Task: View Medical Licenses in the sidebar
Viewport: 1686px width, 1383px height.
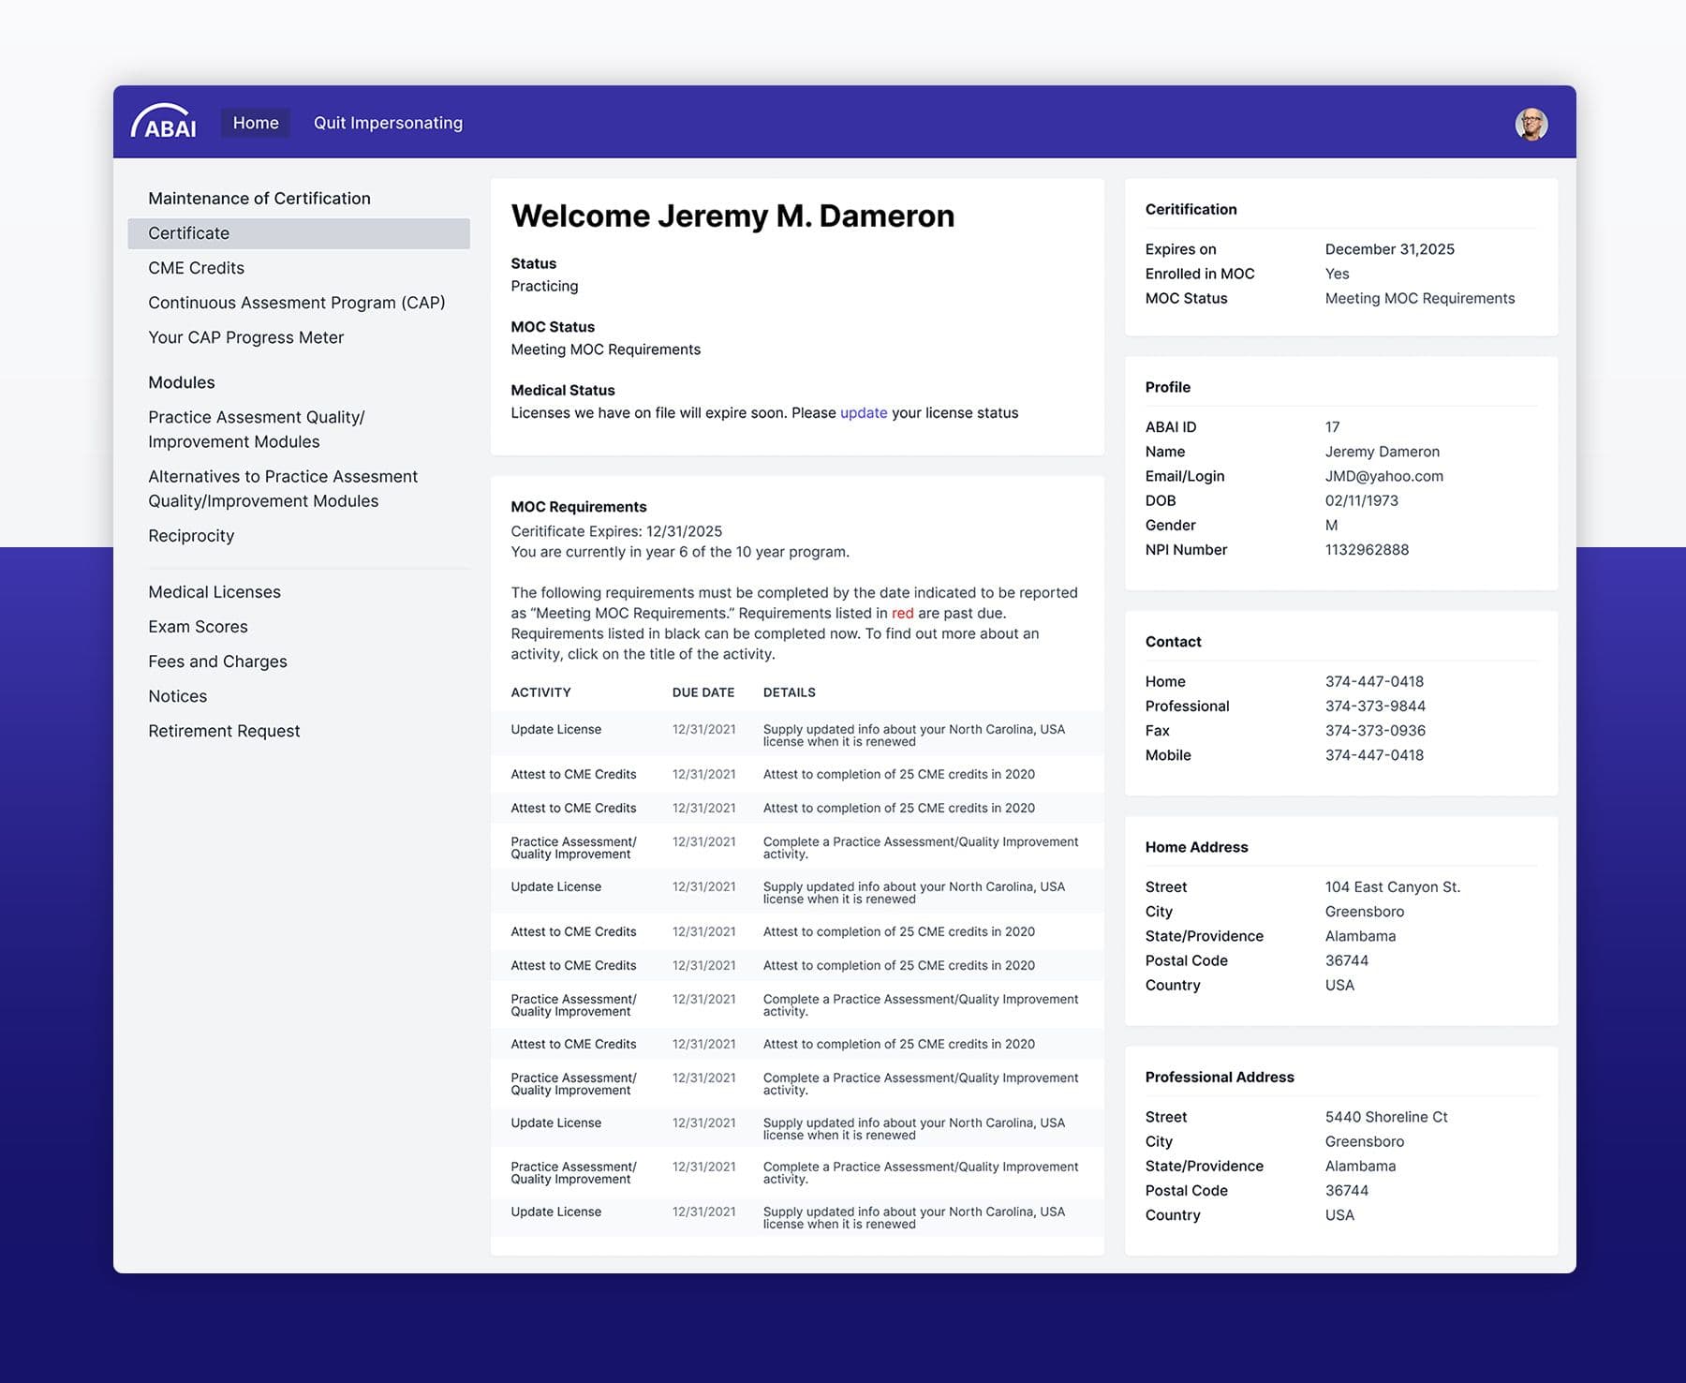Action: (214, 591)
